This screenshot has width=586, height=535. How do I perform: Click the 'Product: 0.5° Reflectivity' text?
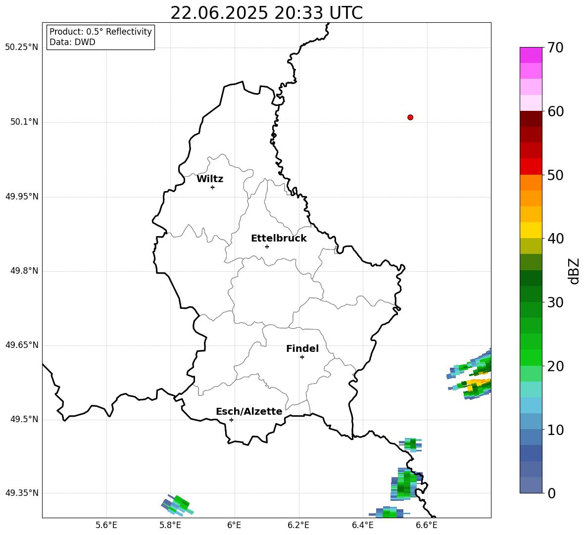point(100,32)
